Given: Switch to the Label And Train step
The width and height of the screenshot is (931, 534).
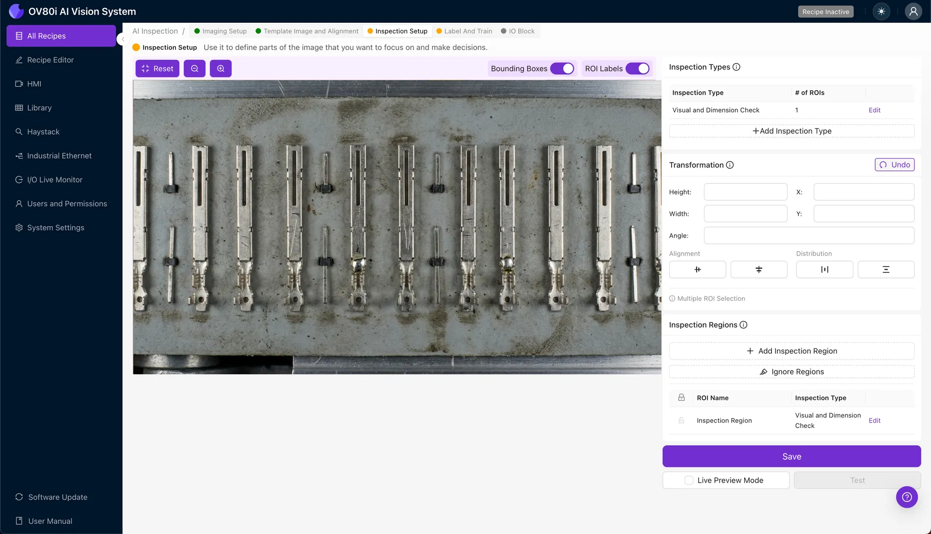Looking at the screenshot, I should click(468, 31).
